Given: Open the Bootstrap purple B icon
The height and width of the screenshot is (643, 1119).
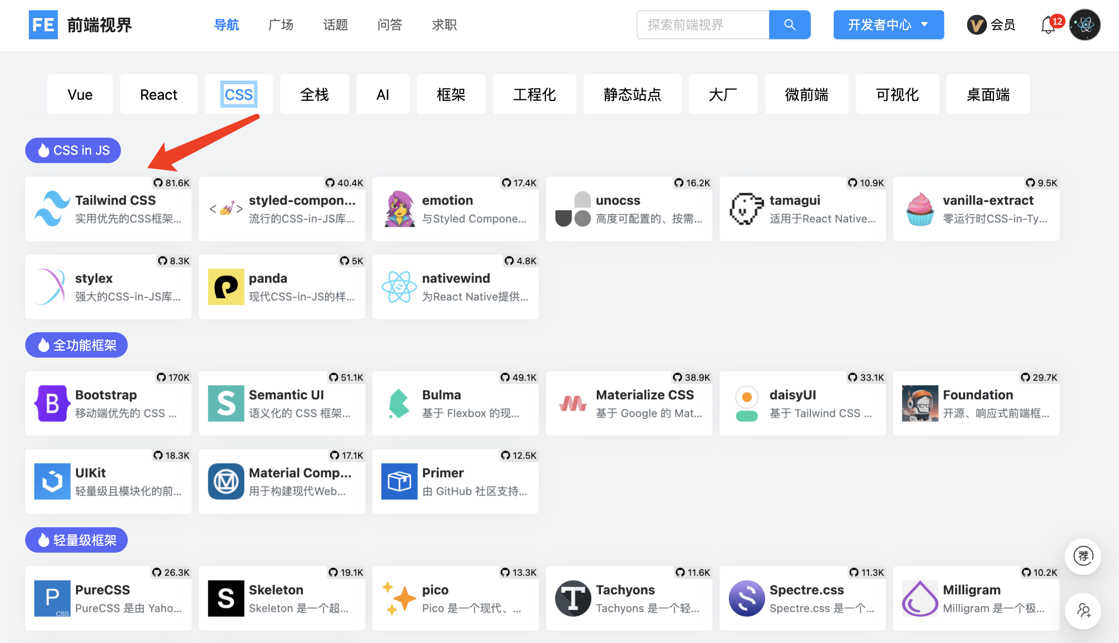Looking at the screenshot, I should (52, 404).
